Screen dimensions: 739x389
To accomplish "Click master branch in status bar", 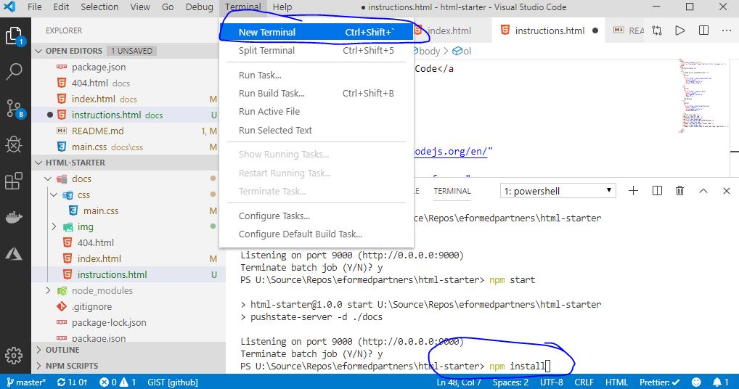I will (26, 382).
